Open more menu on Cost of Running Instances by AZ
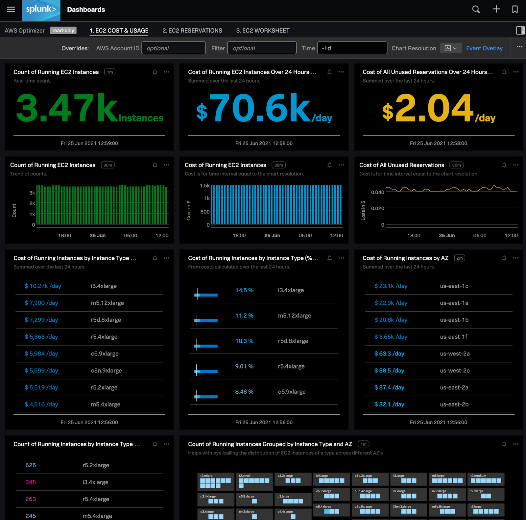 pyautogui.click(x=516, y=258)
